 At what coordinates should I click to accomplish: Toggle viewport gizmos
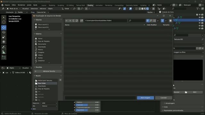tap(125, 9)
